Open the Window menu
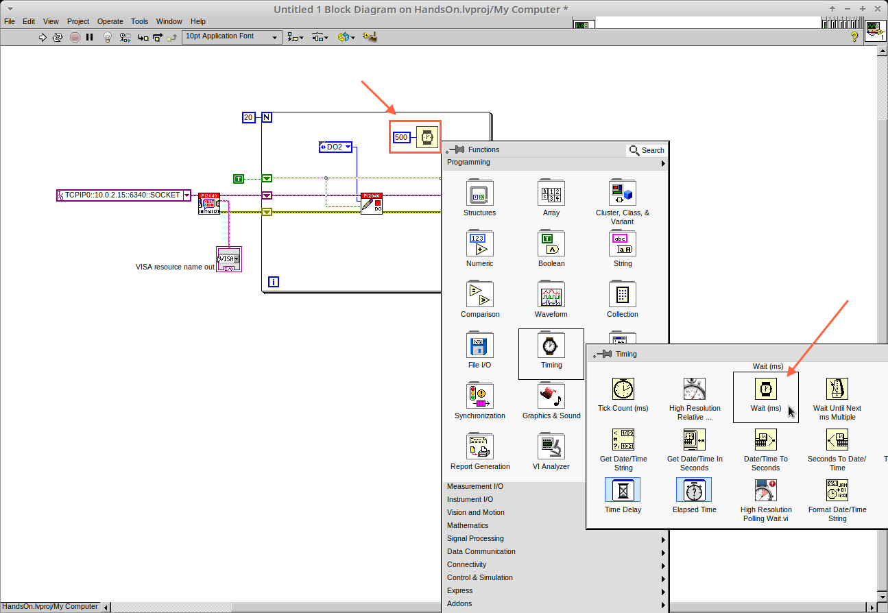The height and width of the screenshot is (613, 888). click(169, 21)
